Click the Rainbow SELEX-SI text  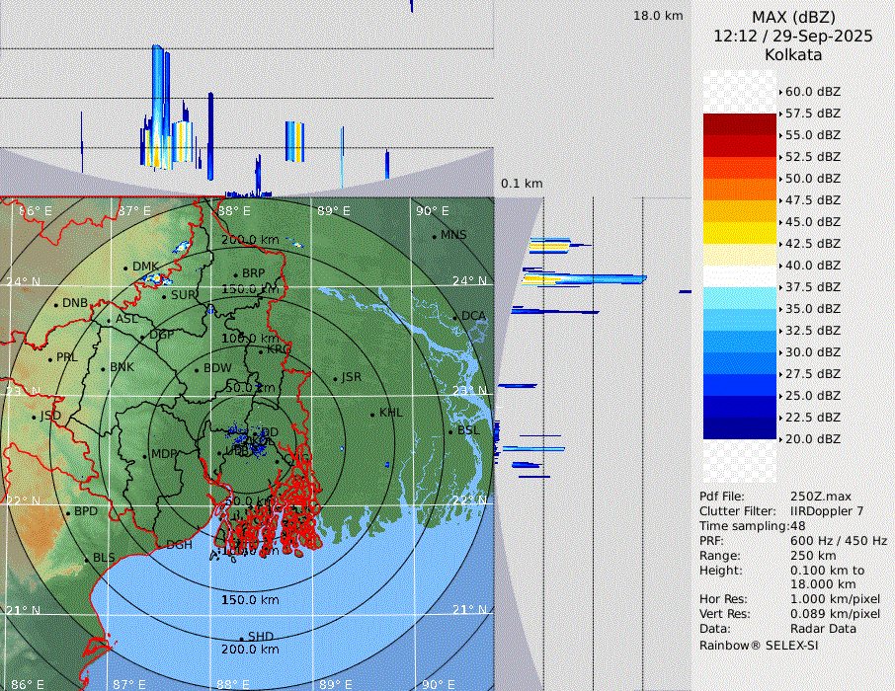pyautogui.click(x=759, y=646)
